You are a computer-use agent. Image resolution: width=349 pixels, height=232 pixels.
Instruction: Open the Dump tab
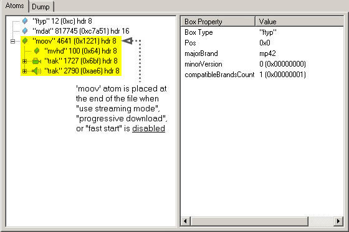point(41,7)
